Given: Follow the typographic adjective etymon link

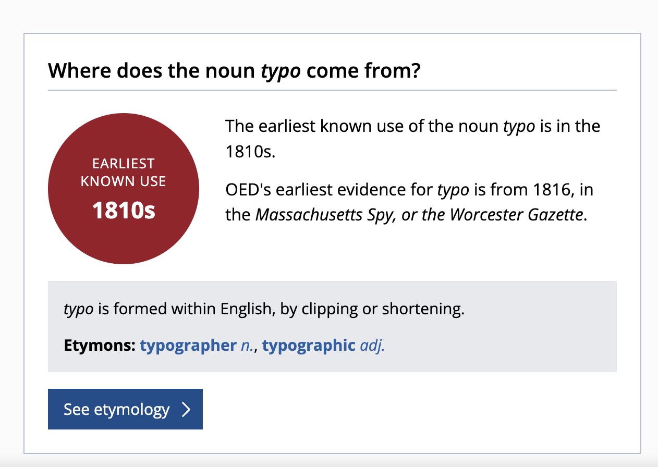Looking at the screenshot, I should point(309,346).
